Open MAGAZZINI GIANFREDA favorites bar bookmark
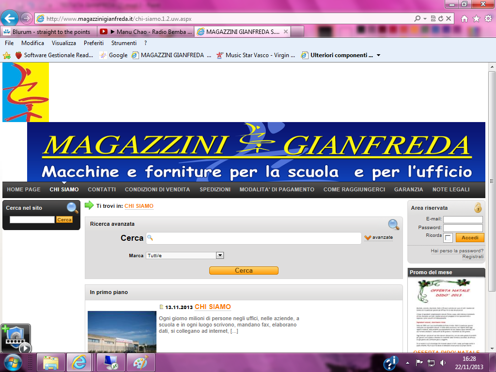Image resolution: width=496 pixels, height=372 pixels. click(x=172, y=55)
